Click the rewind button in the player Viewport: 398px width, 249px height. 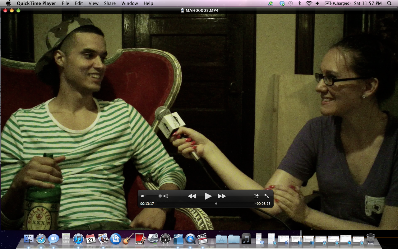pyautogui.click(x=192, y=196)
